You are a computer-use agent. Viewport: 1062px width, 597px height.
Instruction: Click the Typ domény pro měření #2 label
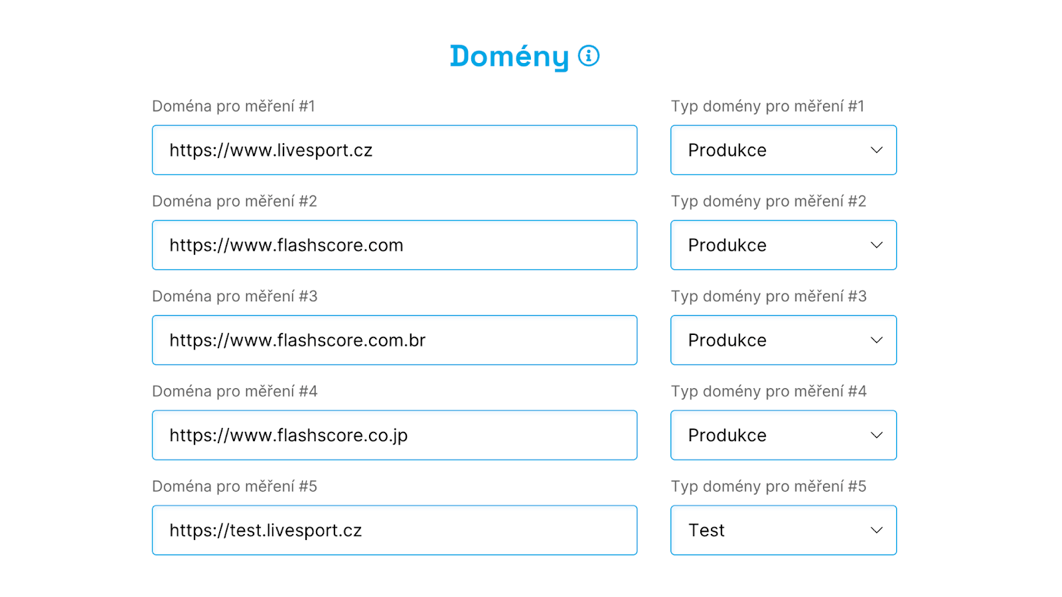click(767, 201)
